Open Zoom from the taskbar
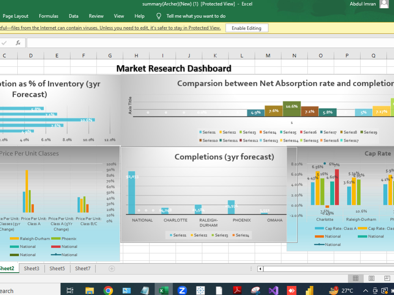 pyautogui.click(x=182, y=290)
